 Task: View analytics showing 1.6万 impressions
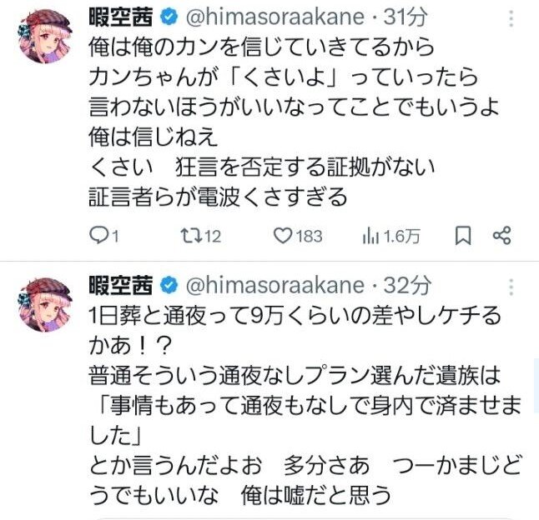point(391,236)
